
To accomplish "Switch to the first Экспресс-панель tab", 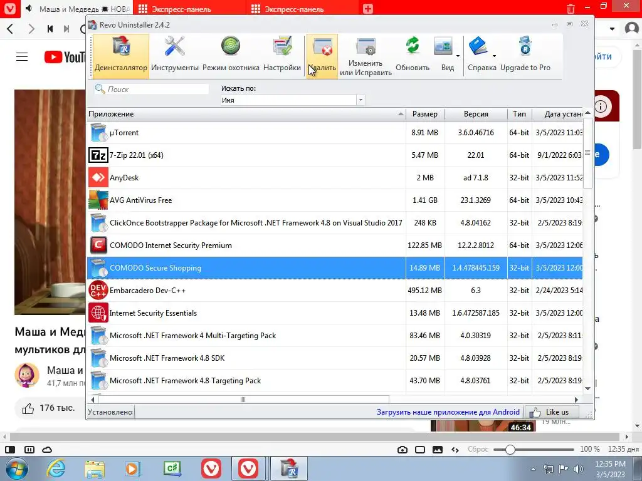I will (189, 9).
